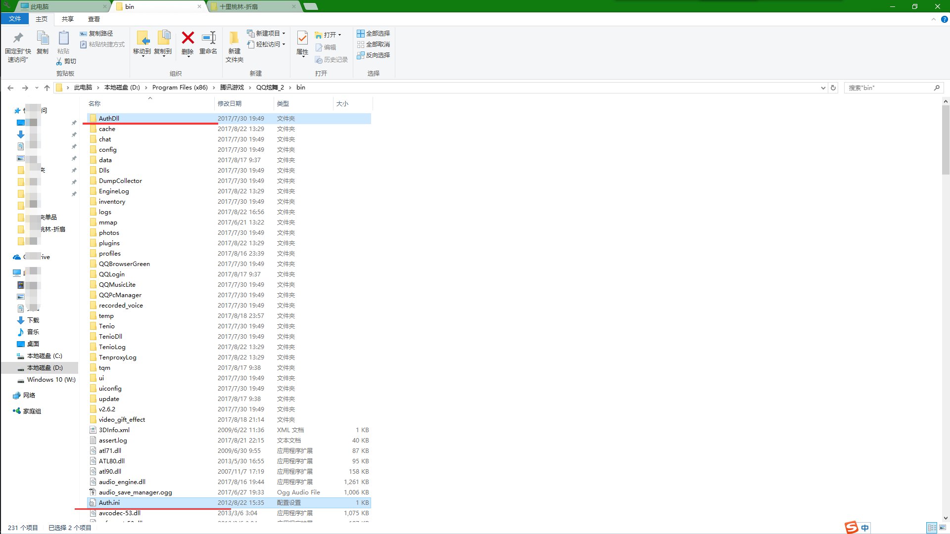Click the Paste clipboard icon
Image resolution: width=950 pixels, height=534 pixels.
click(63, 38)
